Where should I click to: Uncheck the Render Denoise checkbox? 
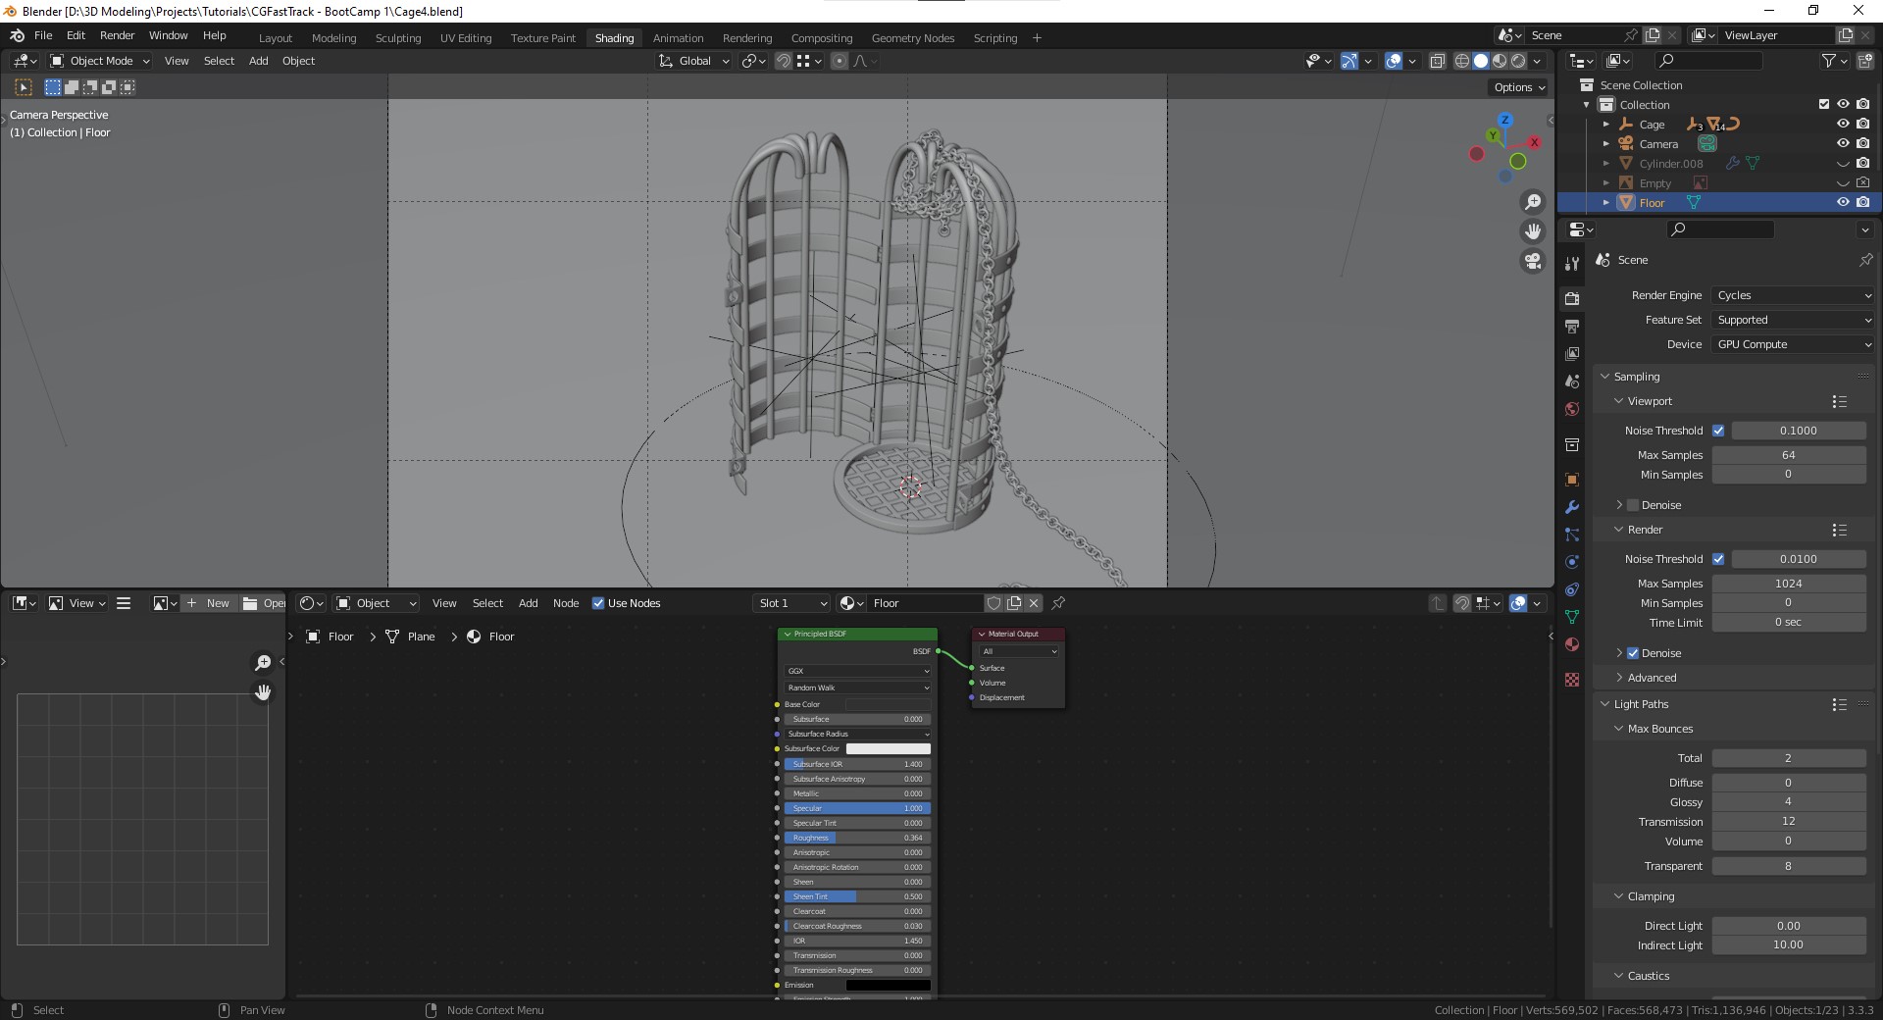tap(1633, 653)
